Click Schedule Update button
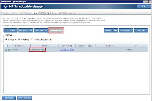Viewport: 152px width, 101px height. coord(111,30)
